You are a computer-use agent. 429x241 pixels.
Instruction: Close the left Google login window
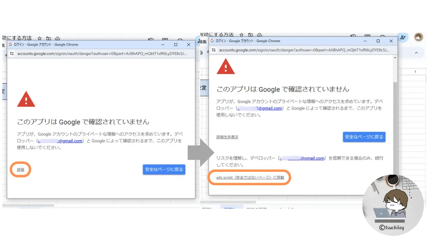[189, 45]
